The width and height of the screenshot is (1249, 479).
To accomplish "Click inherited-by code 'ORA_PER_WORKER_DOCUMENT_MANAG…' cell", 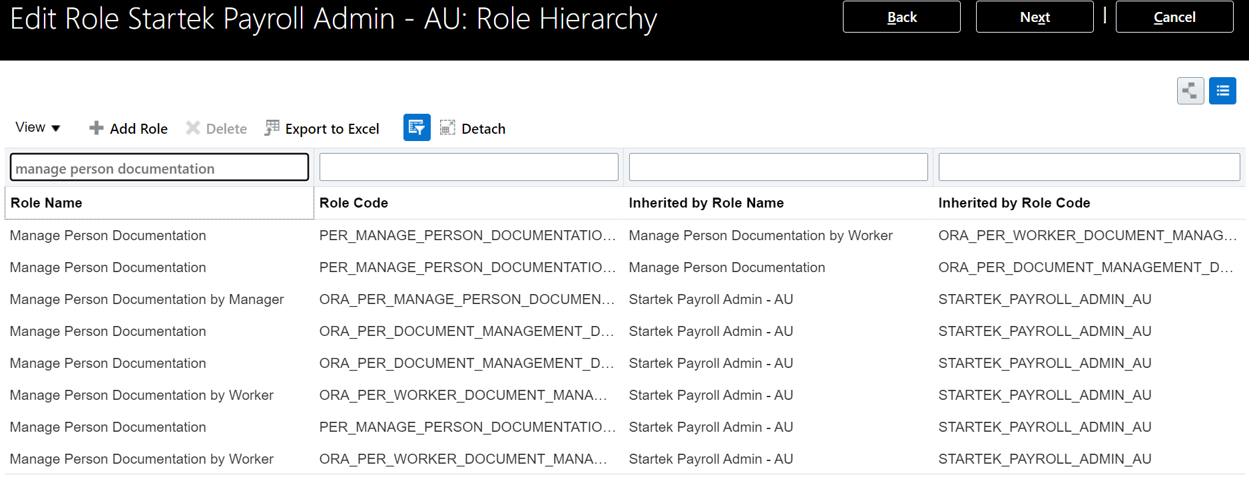I will (1087, 236).
